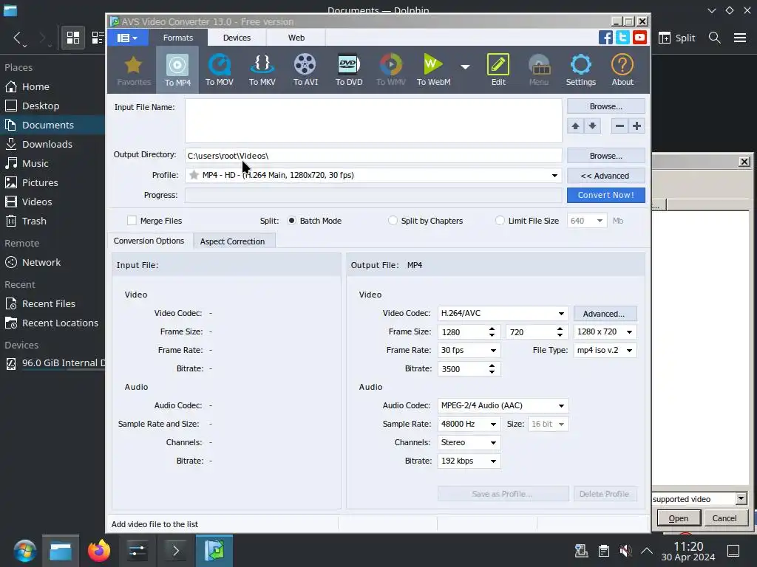
Task: Open the audio Bitrate 192 kbps dropdown
Action: 493,461
